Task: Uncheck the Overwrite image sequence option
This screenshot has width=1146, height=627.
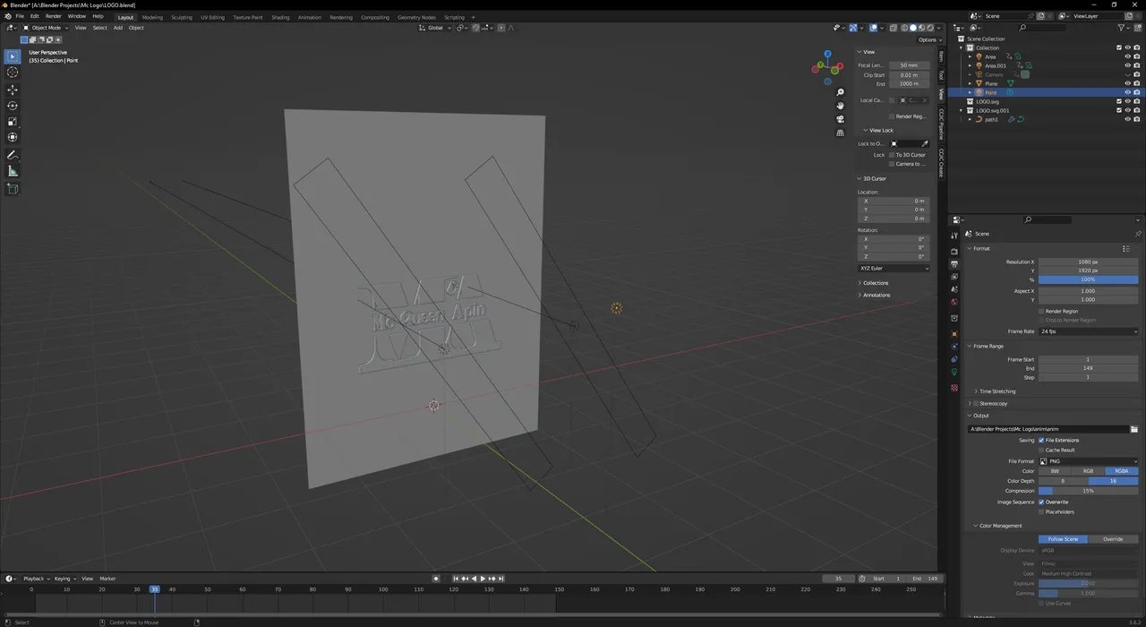Action: click(1042, 502)
